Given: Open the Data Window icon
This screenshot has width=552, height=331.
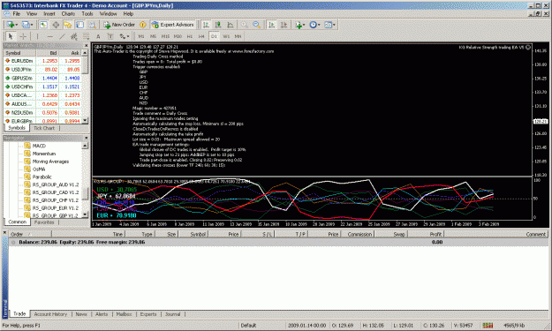Looking at the screenshot, I should tap(56, 25).
